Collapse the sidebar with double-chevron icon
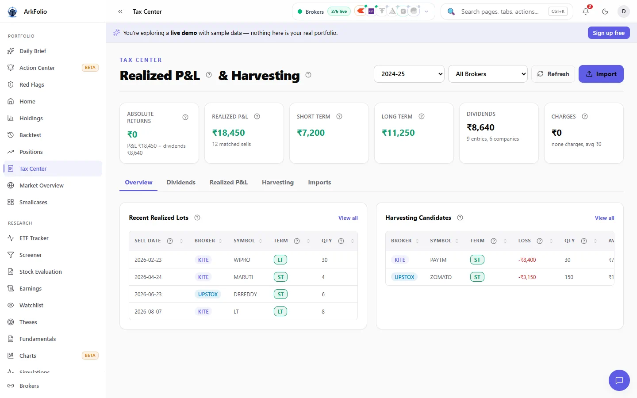The image size is (637, 398). 120,11
